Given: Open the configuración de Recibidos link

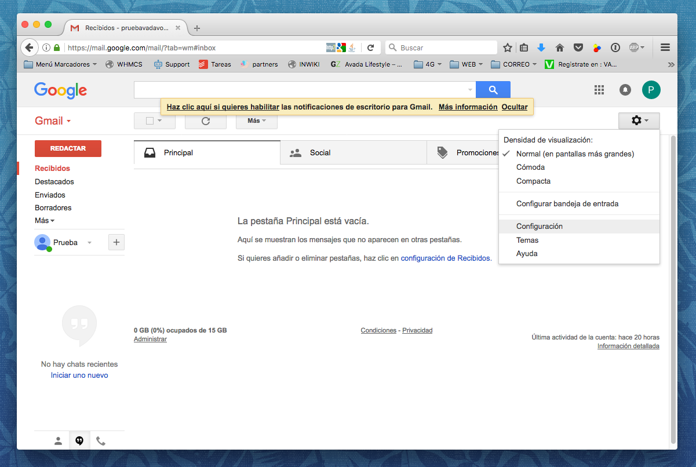Looking at the screenshot, I should [446, 258].
